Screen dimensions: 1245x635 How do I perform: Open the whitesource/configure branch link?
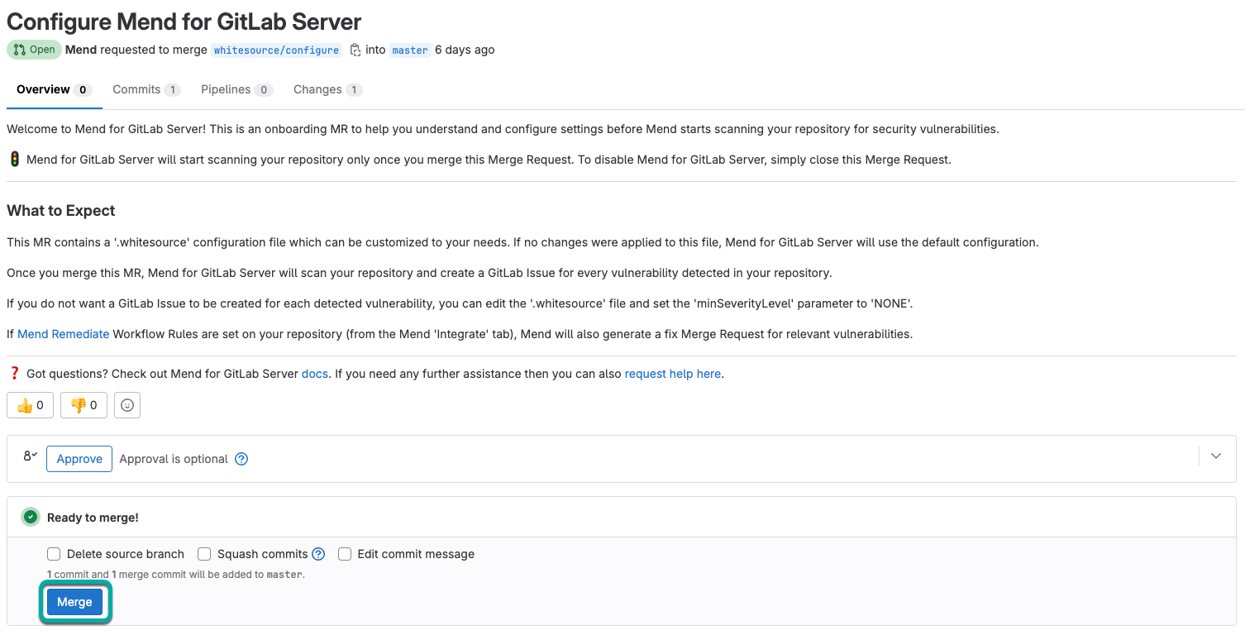(x=276, y=50)
